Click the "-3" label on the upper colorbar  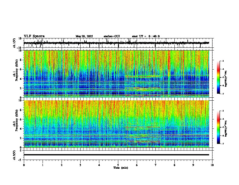tap(223, 61)
